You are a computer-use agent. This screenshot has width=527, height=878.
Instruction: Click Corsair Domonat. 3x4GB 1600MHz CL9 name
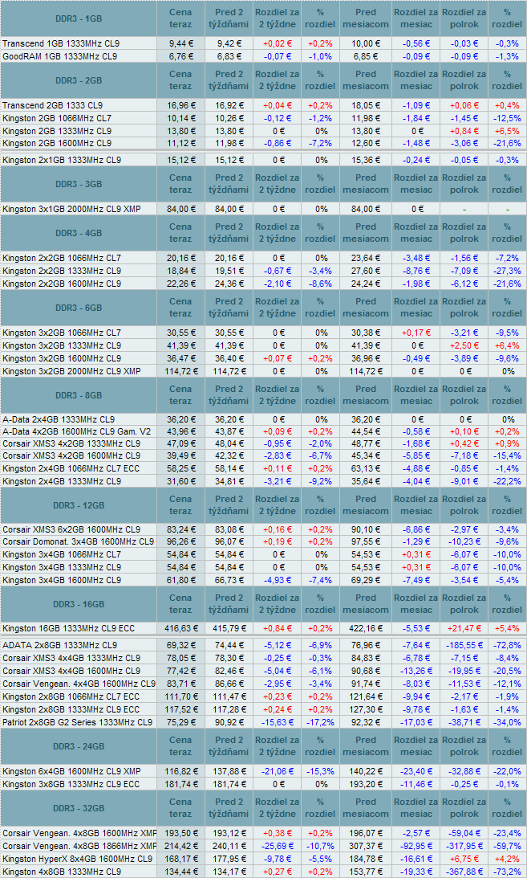pyautogui.click(x=78, y=541)
